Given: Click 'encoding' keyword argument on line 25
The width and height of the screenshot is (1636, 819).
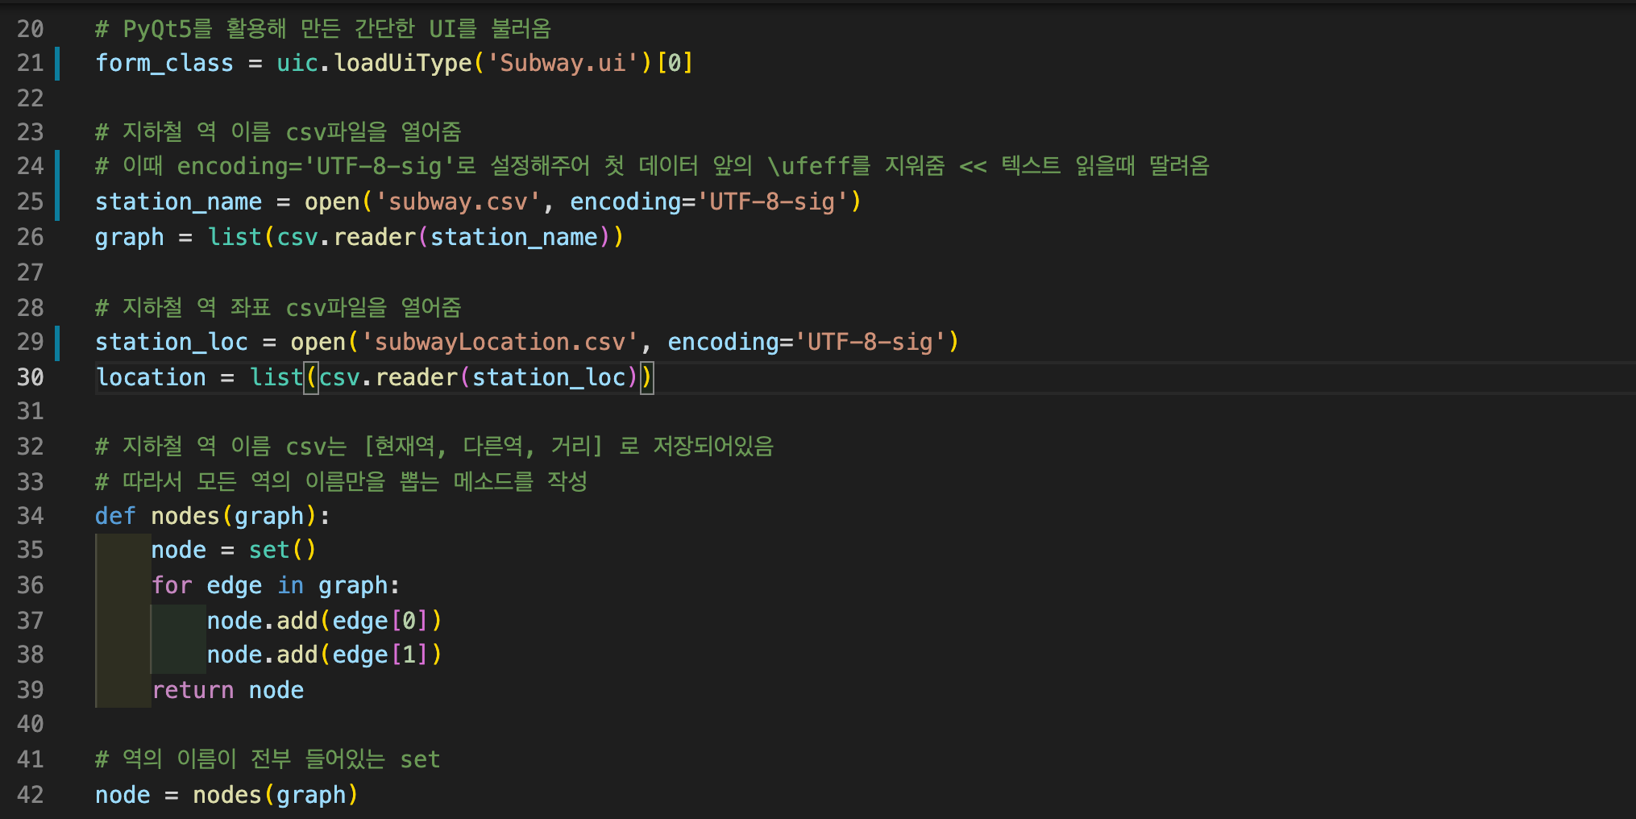Looking at the screenshot, I should click(x=625, y=202).
